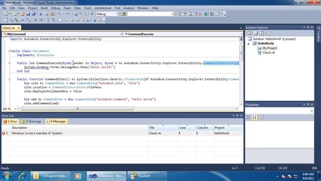Open the Architecture menu

[x=103, y=8]
